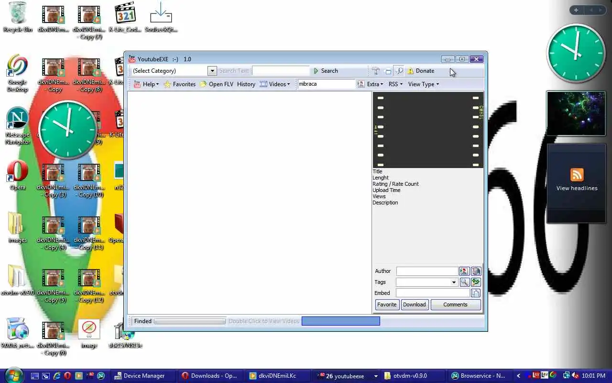Click the Download button
The height and width of the screenshot is (383, 612).
coord(414,304)
